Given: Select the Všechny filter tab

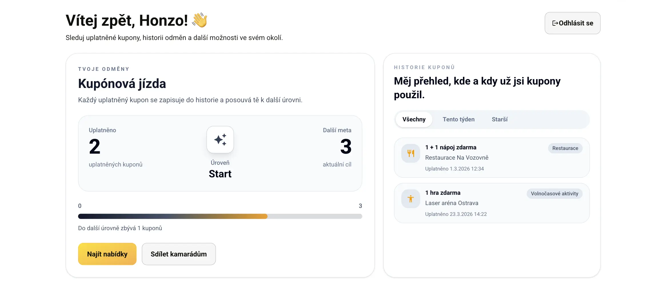Looking at the screenshot, I should point(414,119).
